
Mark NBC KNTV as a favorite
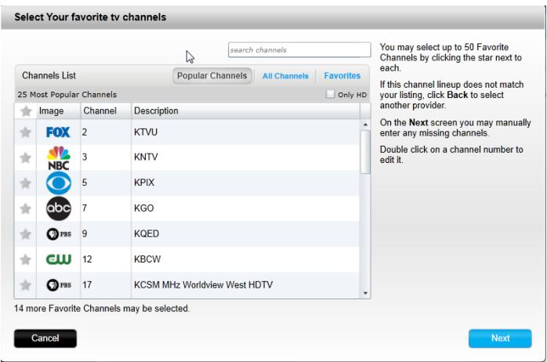coord(25,157)
